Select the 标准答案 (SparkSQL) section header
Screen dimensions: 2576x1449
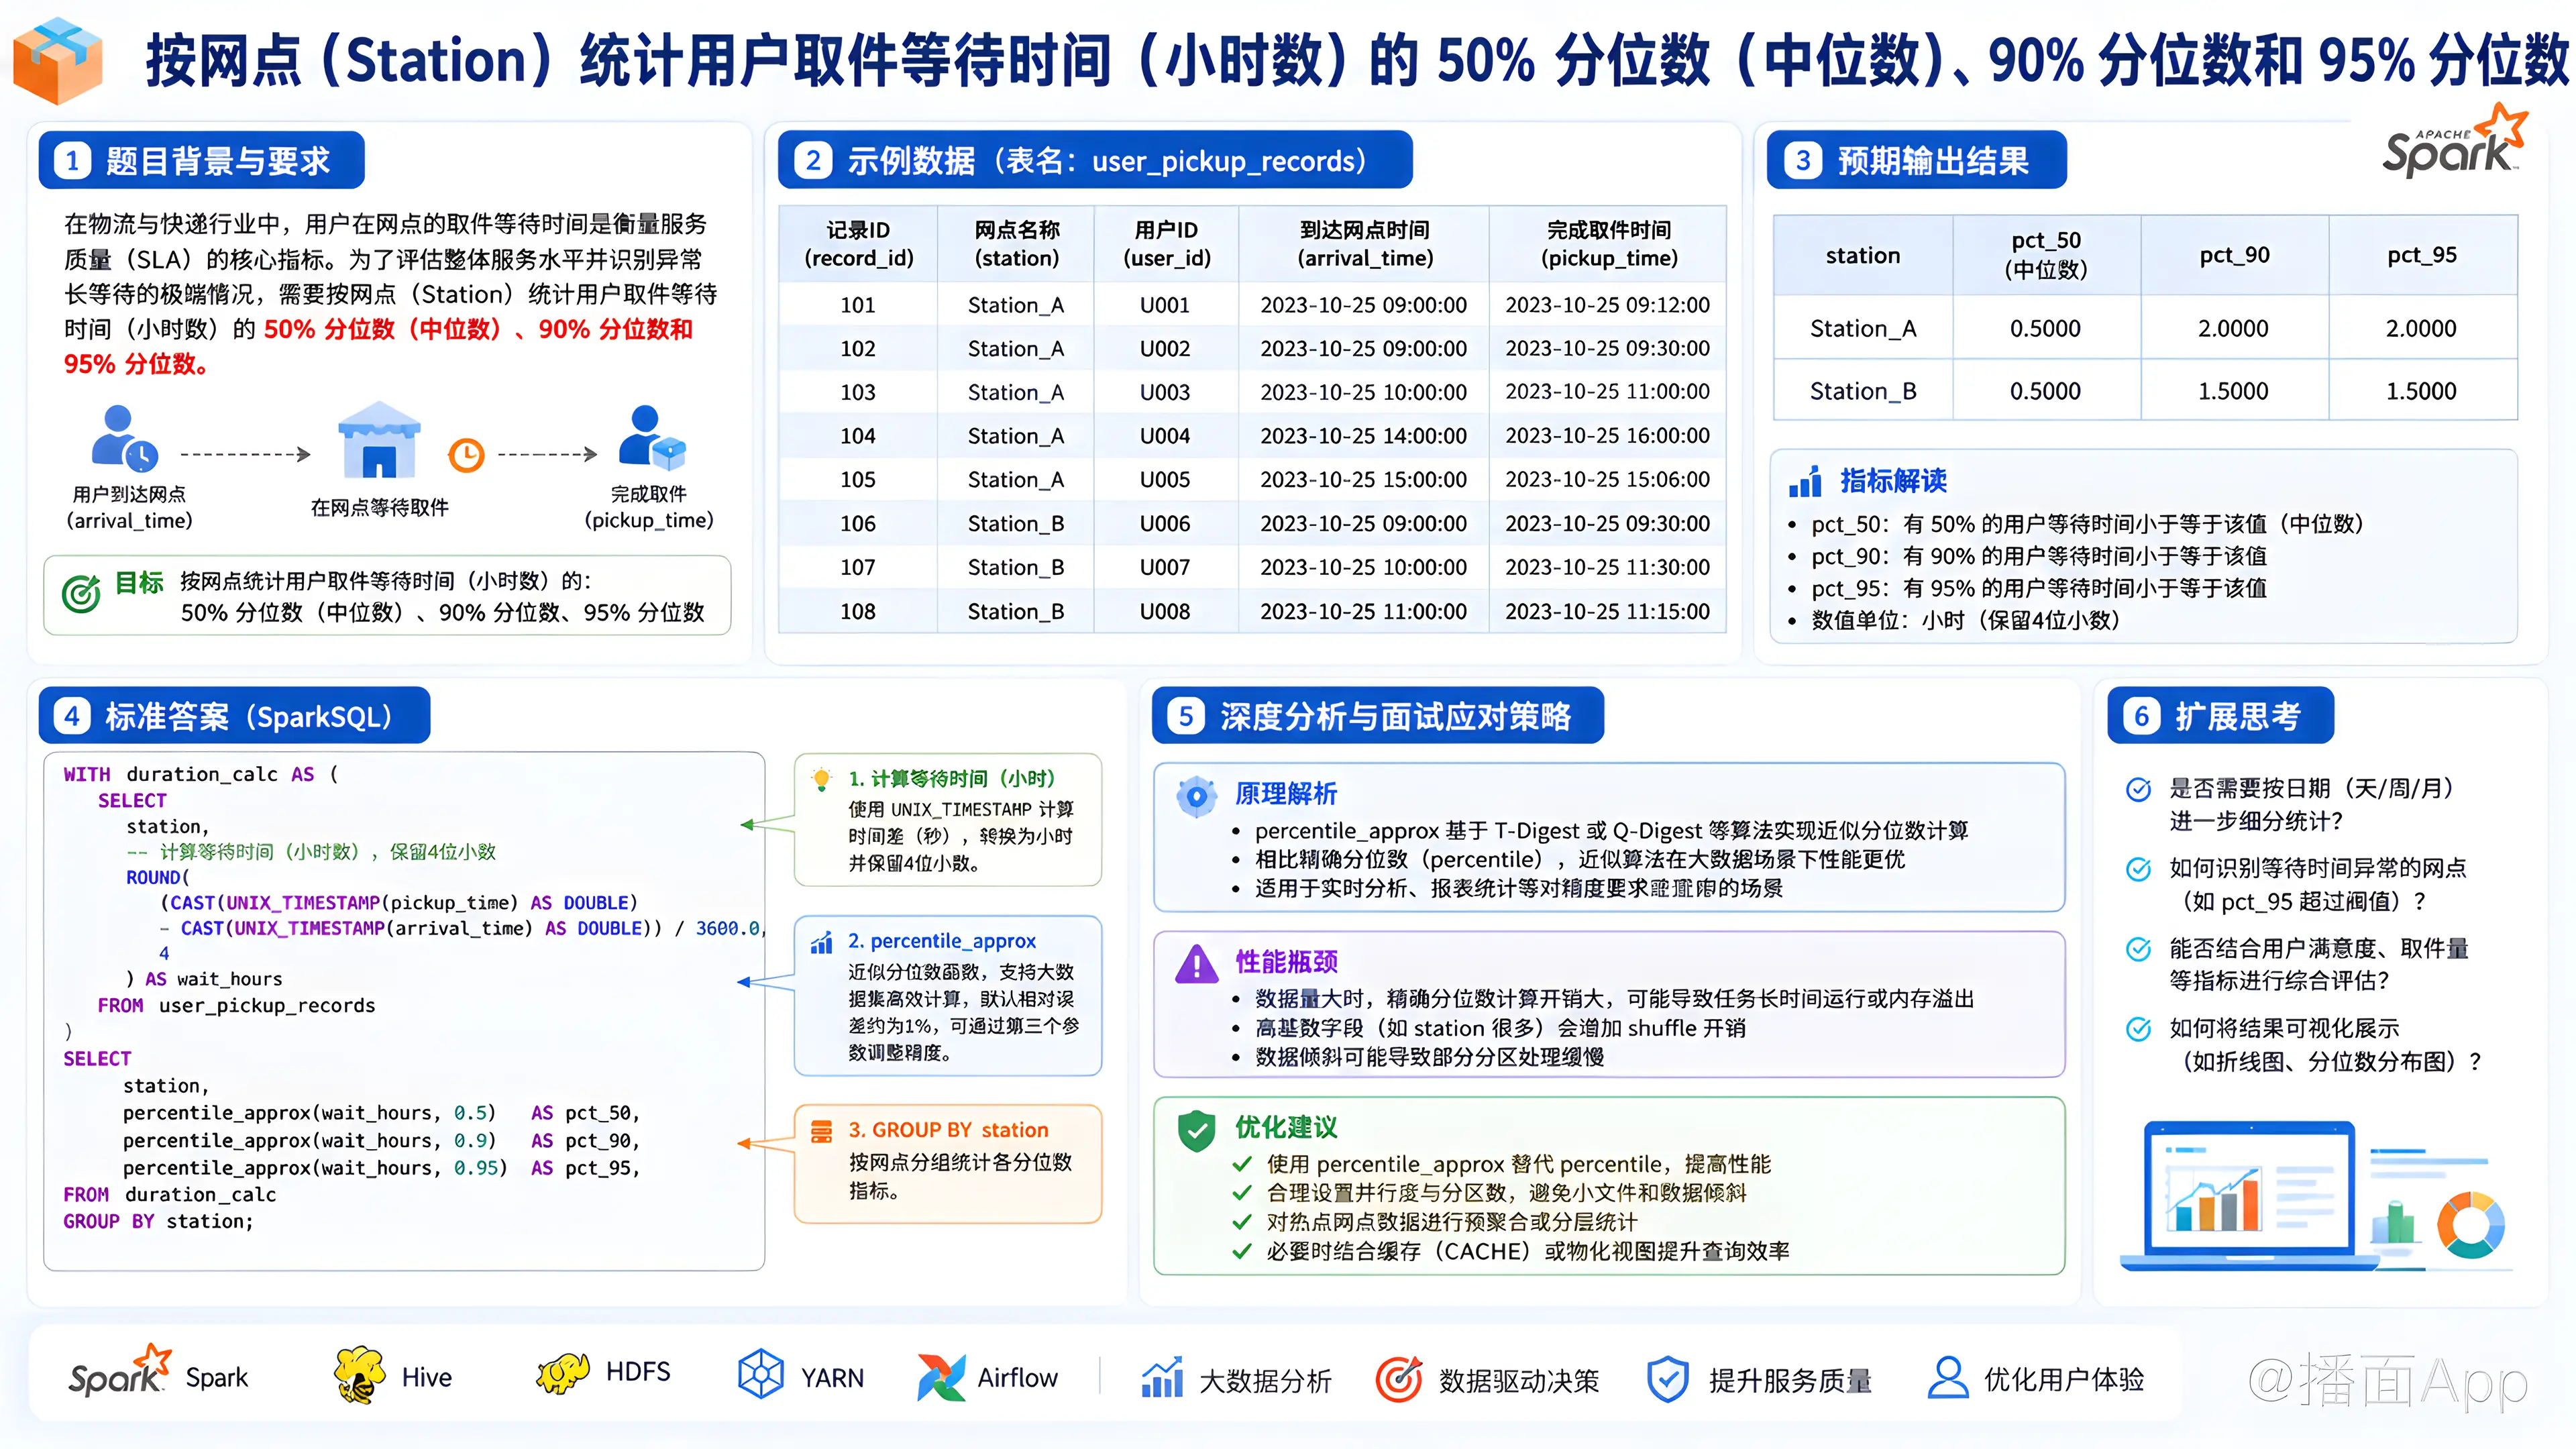click(234, 716)
